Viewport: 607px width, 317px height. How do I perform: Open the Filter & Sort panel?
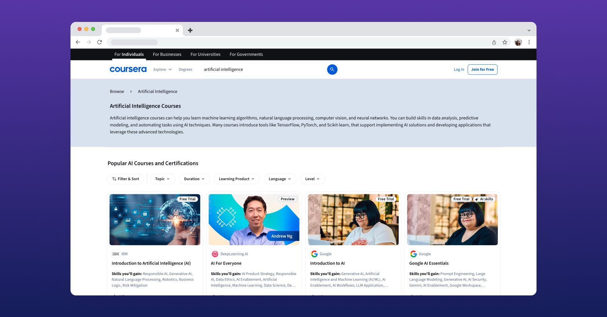[125, 179]
